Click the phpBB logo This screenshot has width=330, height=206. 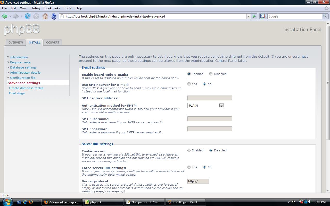(x=22, y=29)
